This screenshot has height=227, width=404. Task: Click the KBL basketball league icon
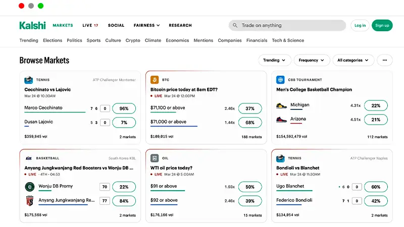coord(29,158)
